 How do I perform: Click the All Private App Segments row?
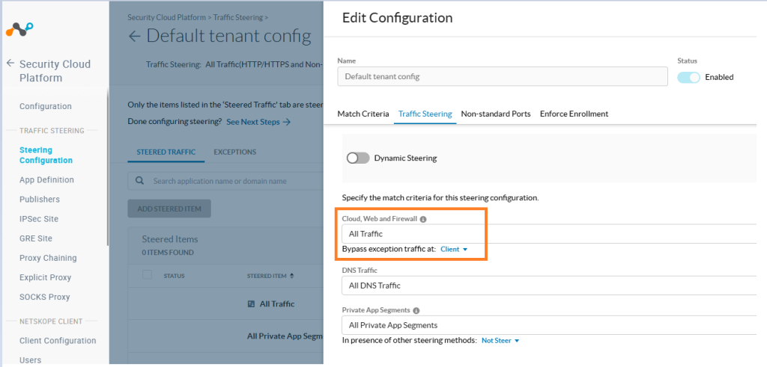point(225,336)
